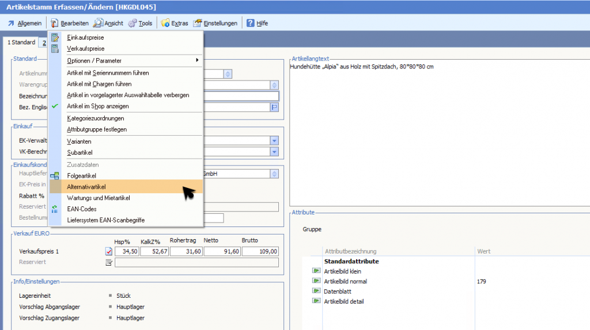The width and height of the screenshot is (590, 330).
Task: Click the note icon next to Reserviert
Action: 108,262
